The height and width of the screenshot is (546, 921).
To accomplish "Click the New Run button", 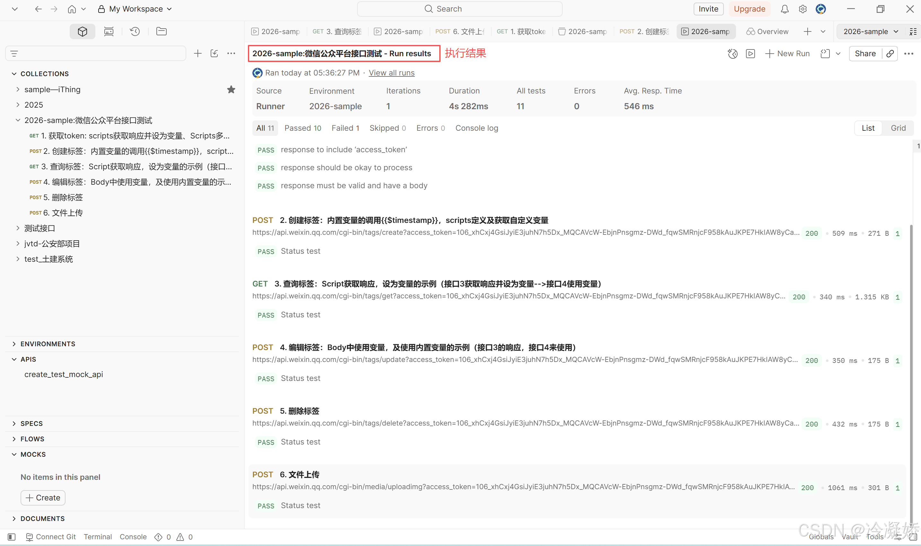I will coord(787,54).
